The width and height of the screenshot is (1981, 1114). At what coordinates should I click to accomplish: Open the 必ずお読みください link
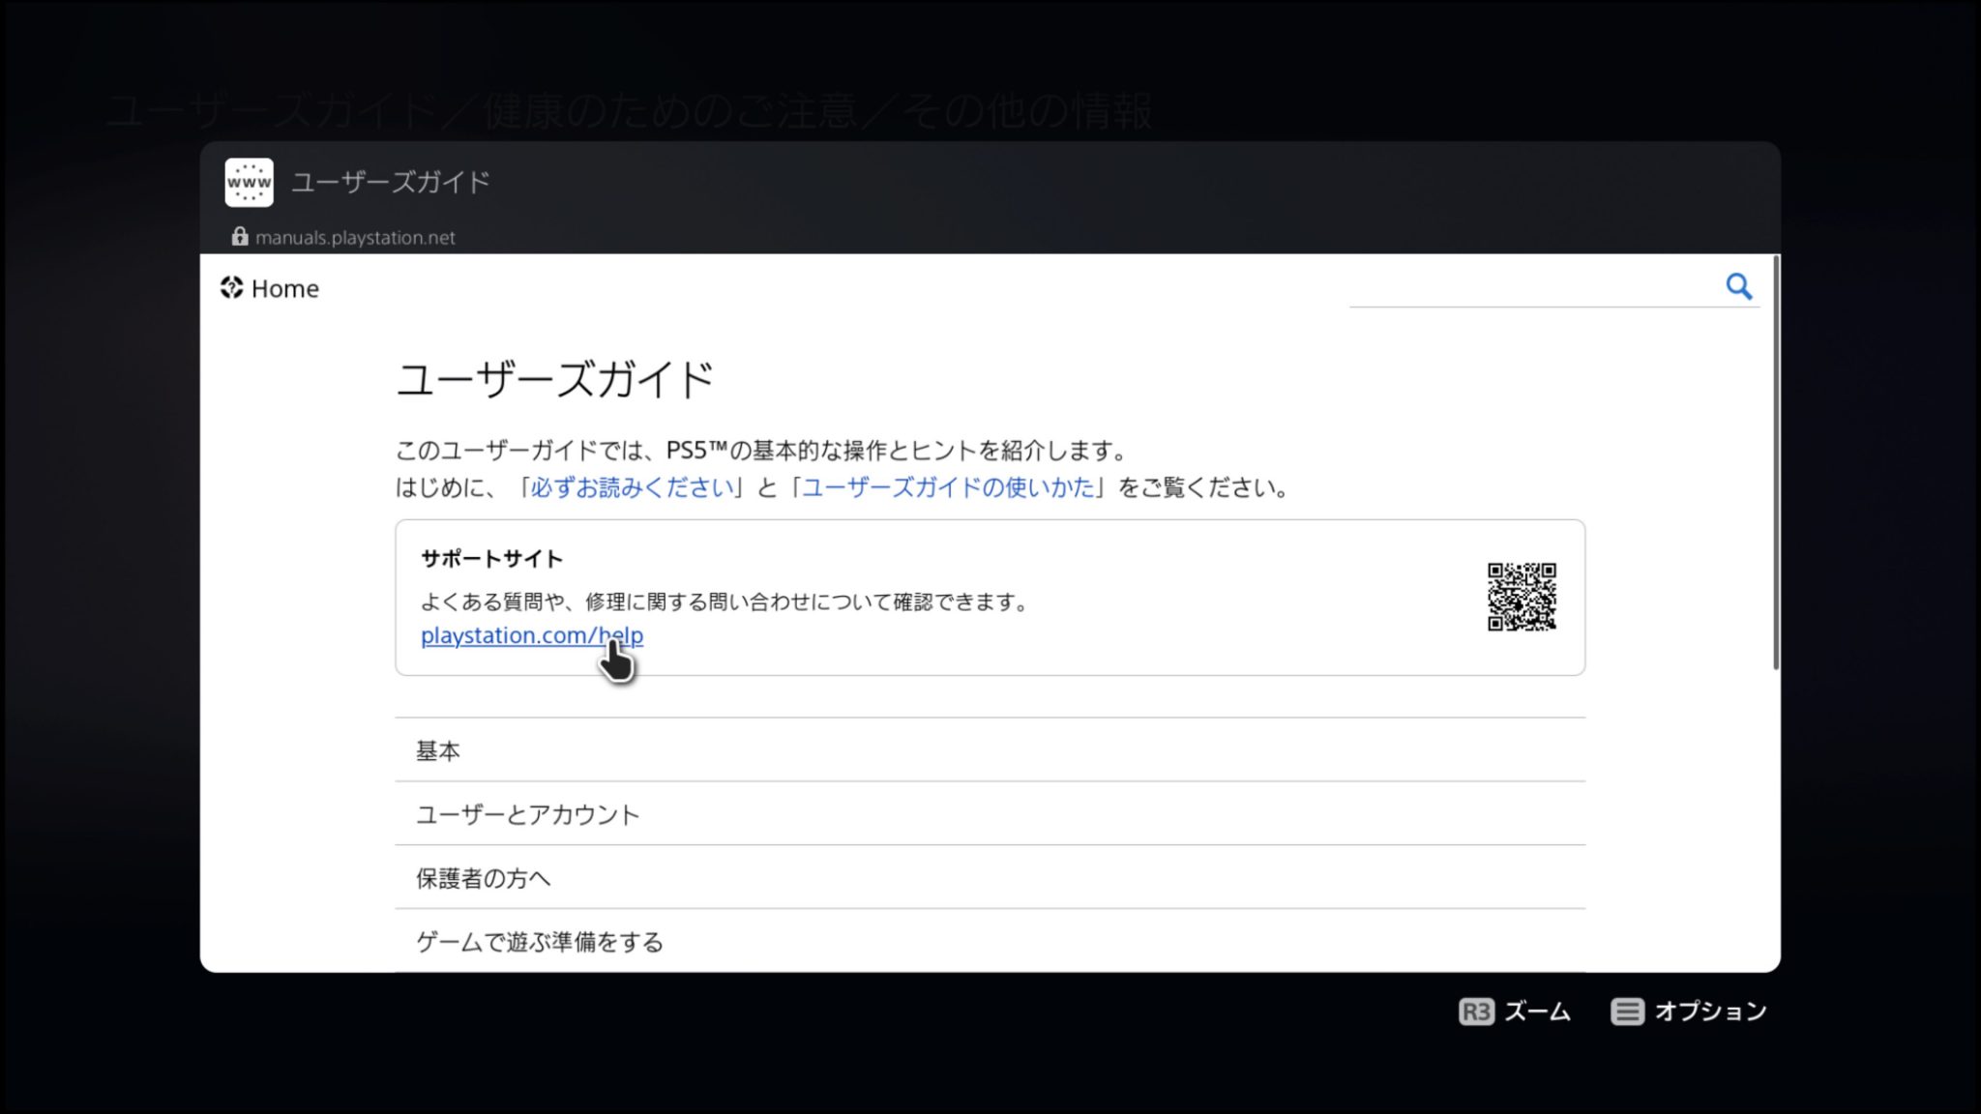632,487
